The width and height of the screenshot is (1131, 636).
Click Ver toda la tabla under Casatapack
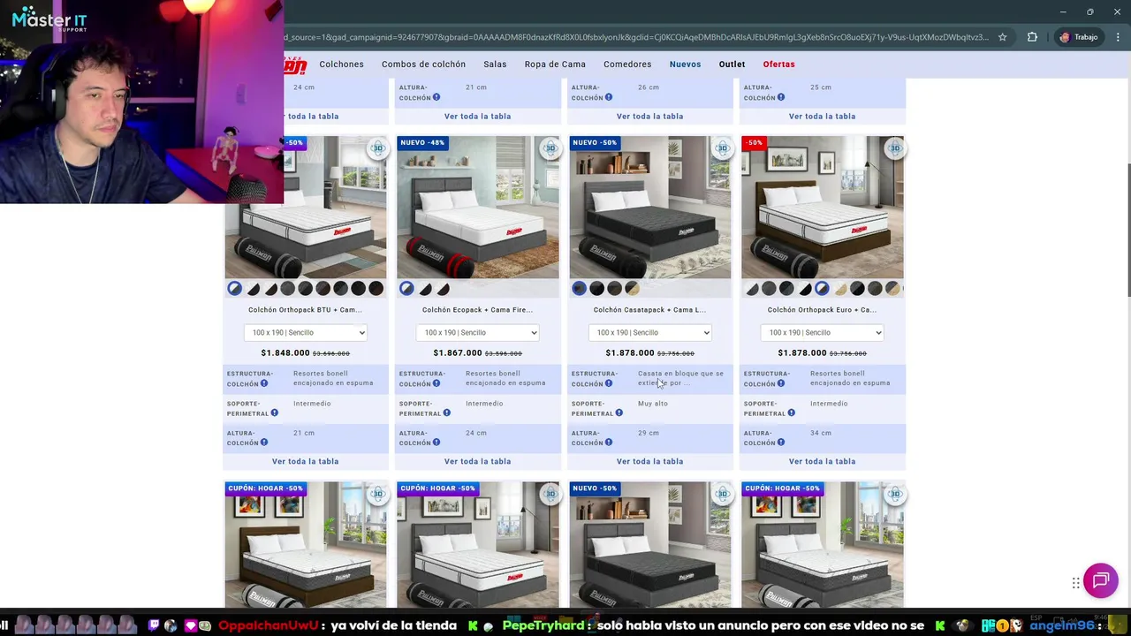tap(649, 461)
